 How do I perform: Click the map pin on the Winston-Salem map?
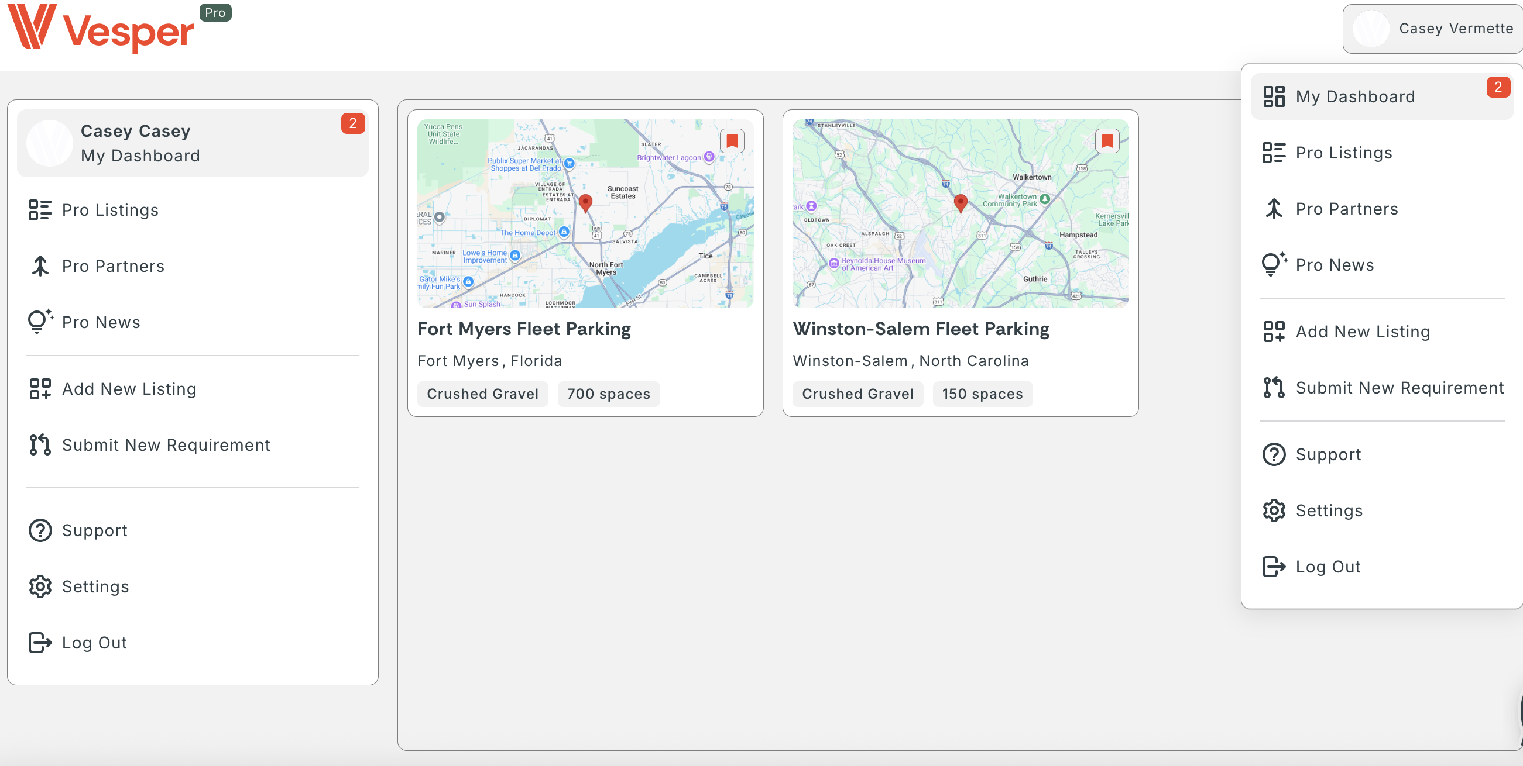click(960, 203)
